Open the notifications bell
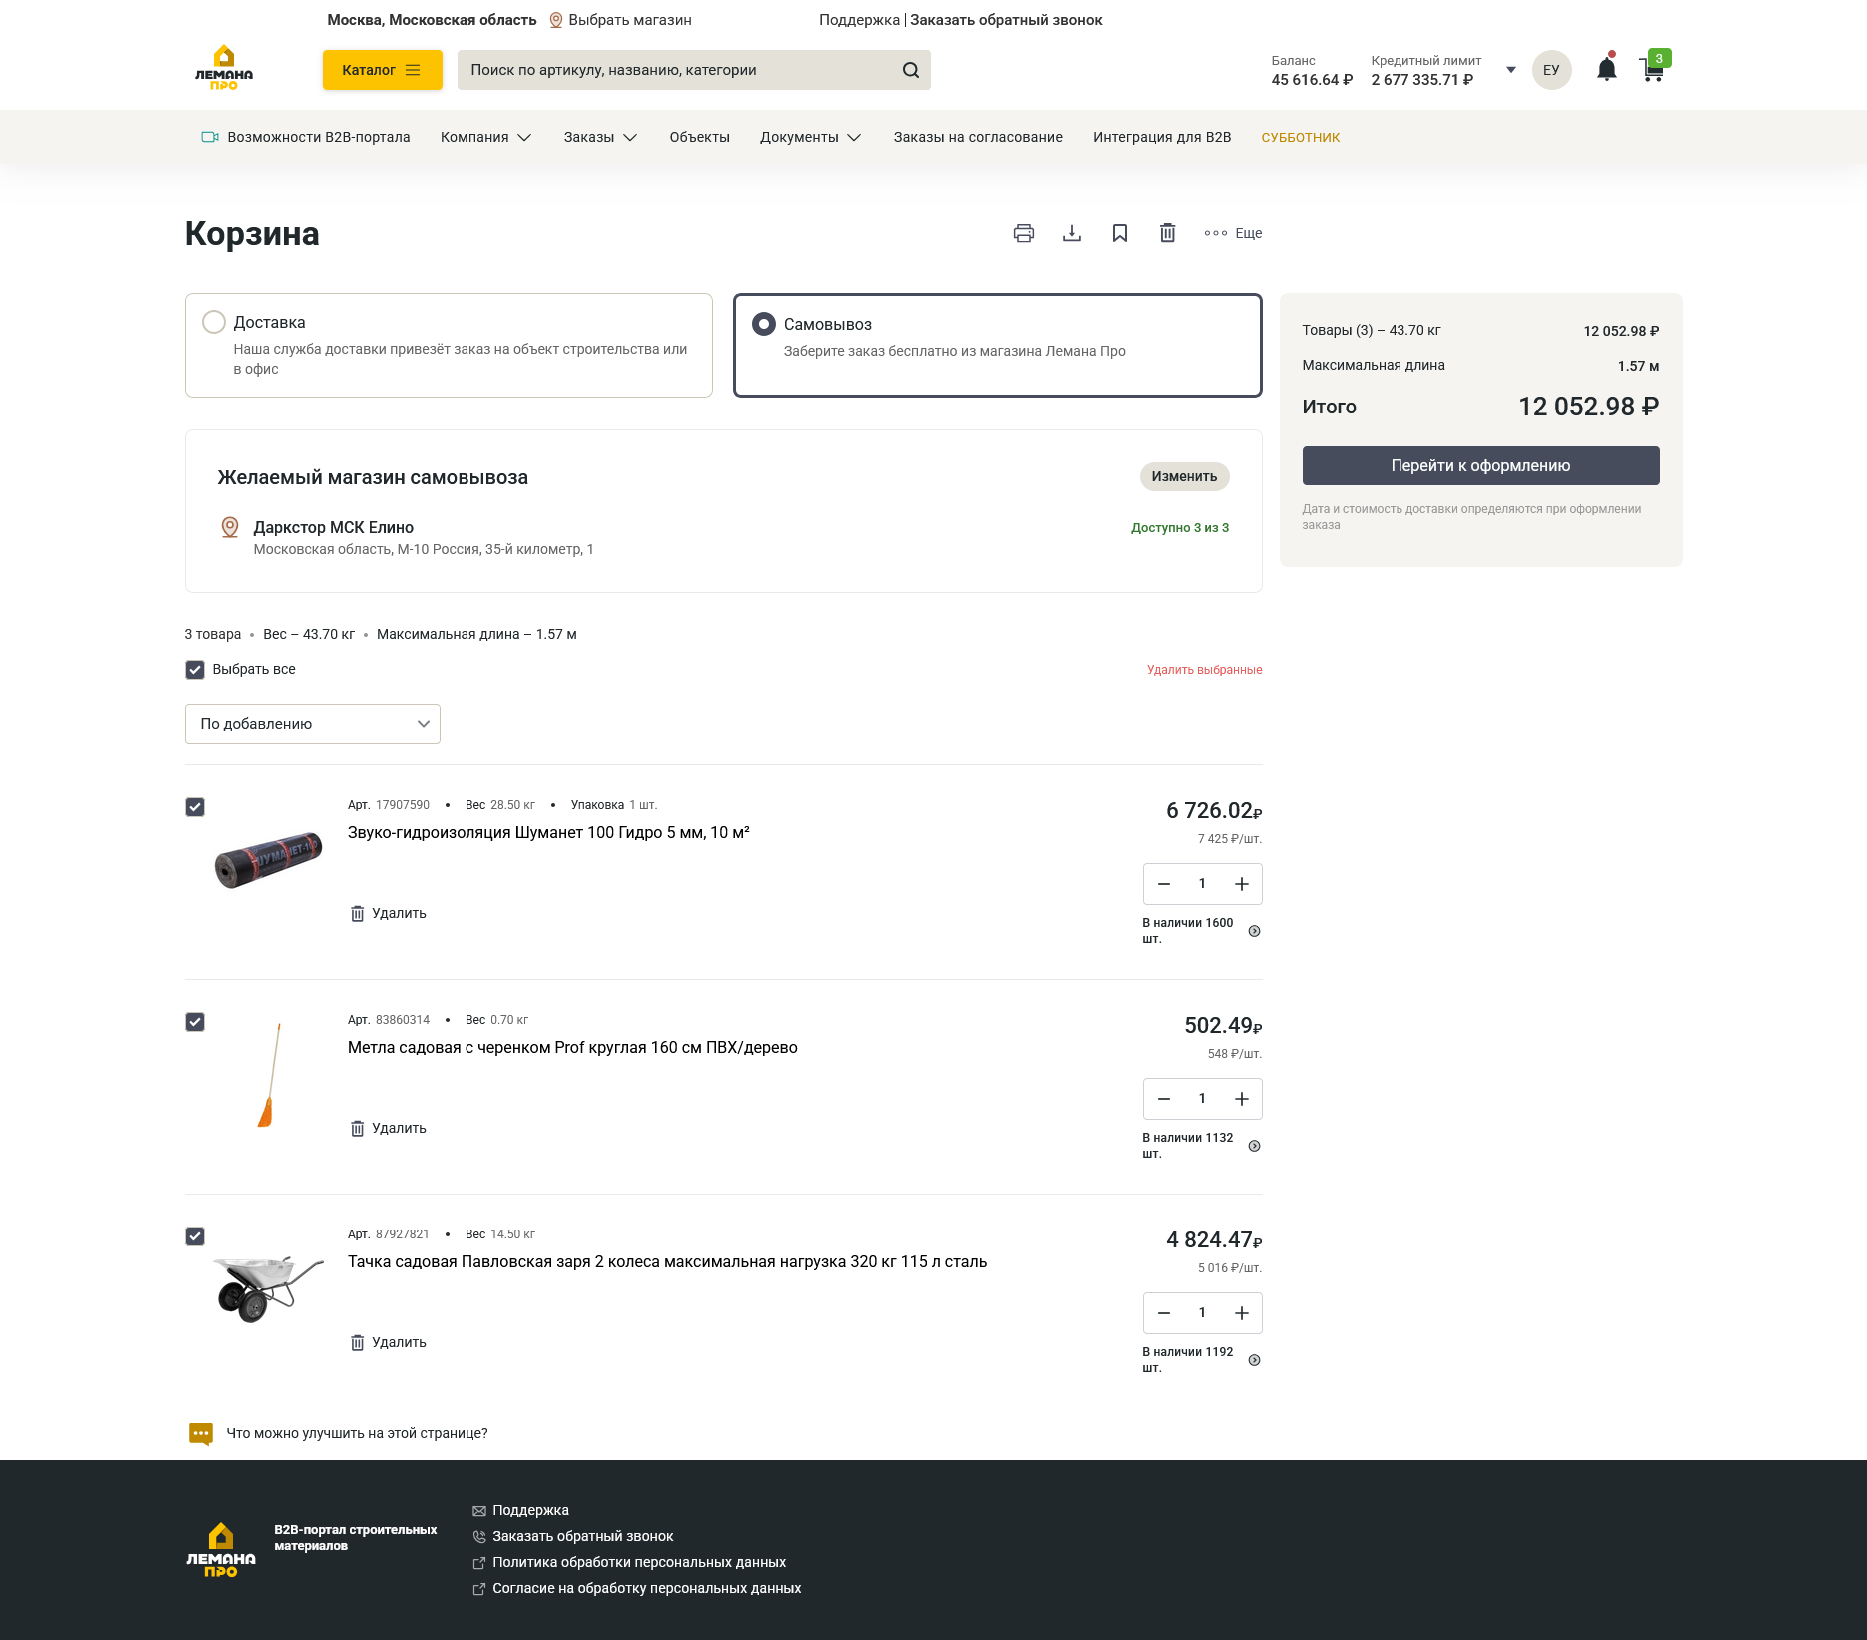Screen dimensions: 1867x1640 [x=1606, y=69]
